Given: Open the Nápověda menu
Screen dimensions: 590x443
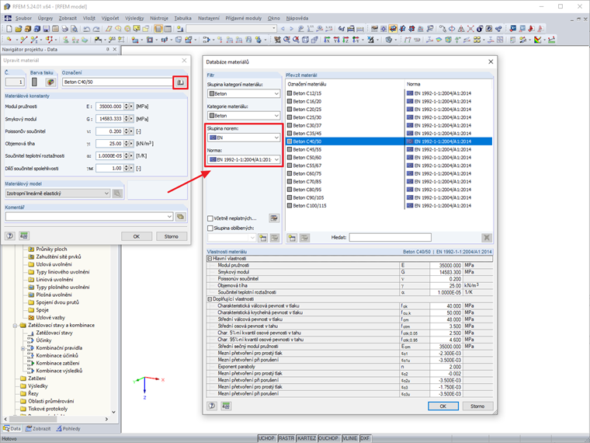Looking at the screenshot, I should click(x=297, y=18).
